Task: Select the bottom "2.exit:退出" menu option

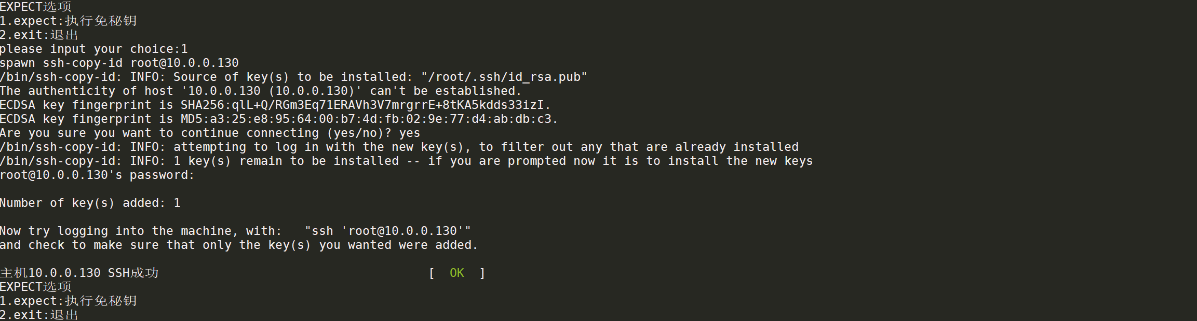Action: point(39,315)
